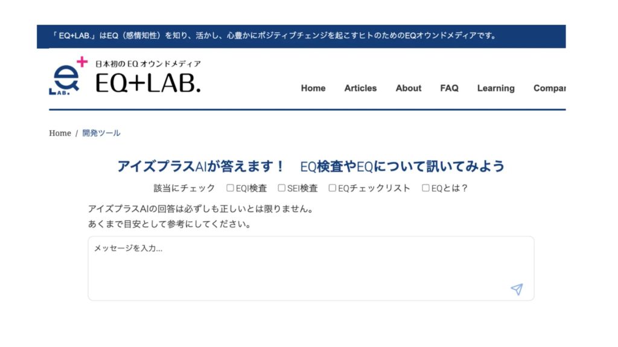Click the 必ずしも正しいとは限りません disclaimer line
This screenshot has width=618, height=347.
[x=201, y=209]
